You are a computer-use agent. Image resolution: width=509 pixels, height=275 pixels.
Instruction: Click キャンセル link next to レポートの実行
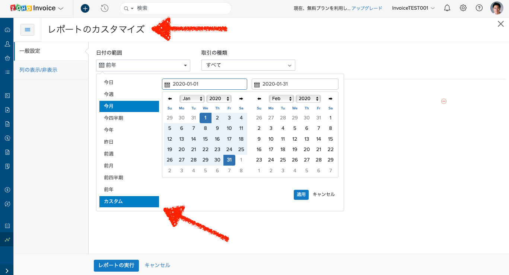[157, 265]
